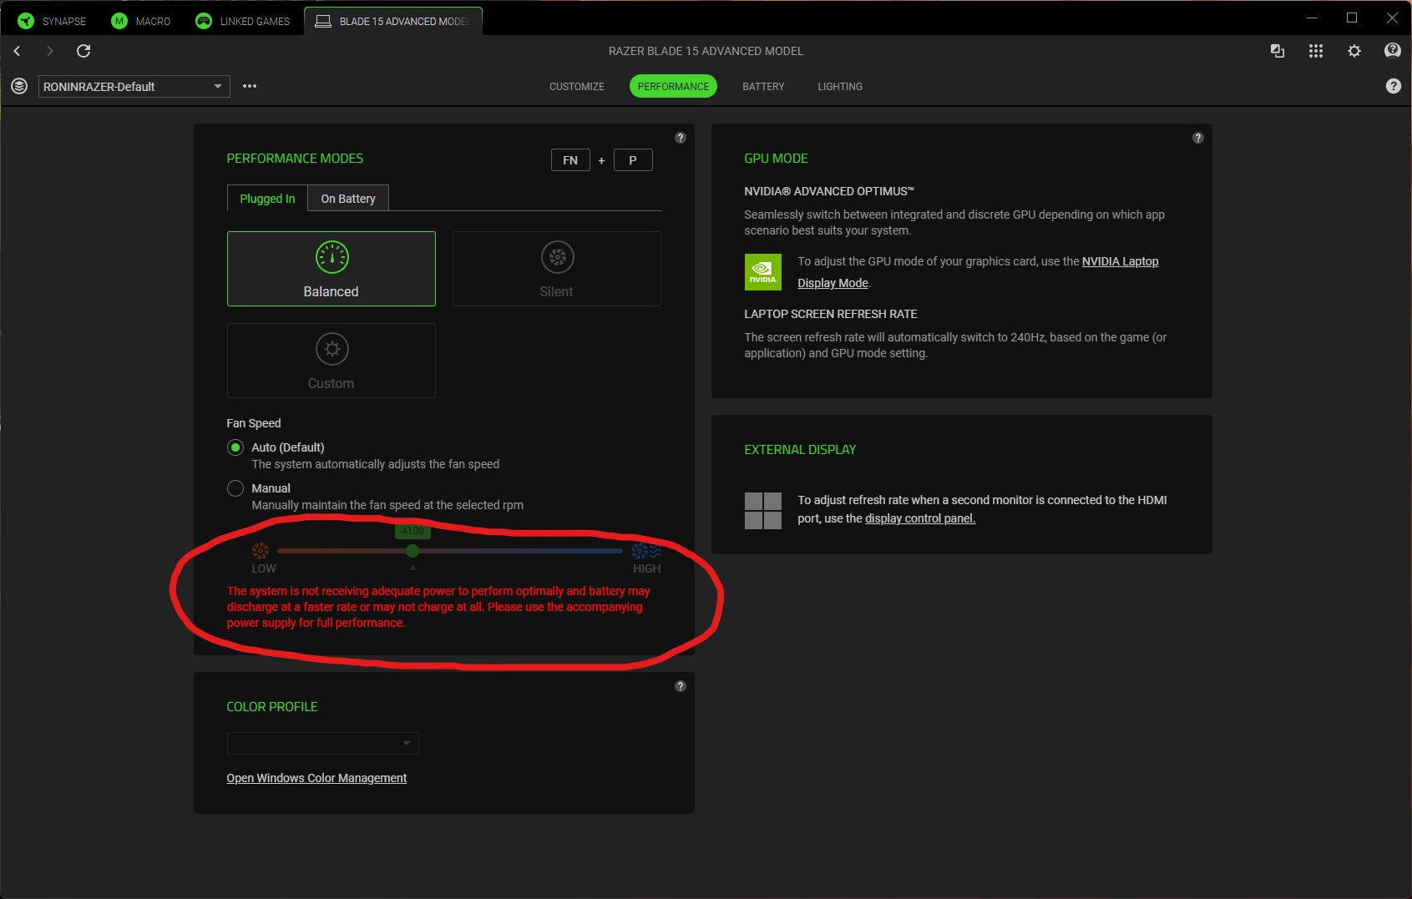Open the Synapse tab

pos(52,21)
